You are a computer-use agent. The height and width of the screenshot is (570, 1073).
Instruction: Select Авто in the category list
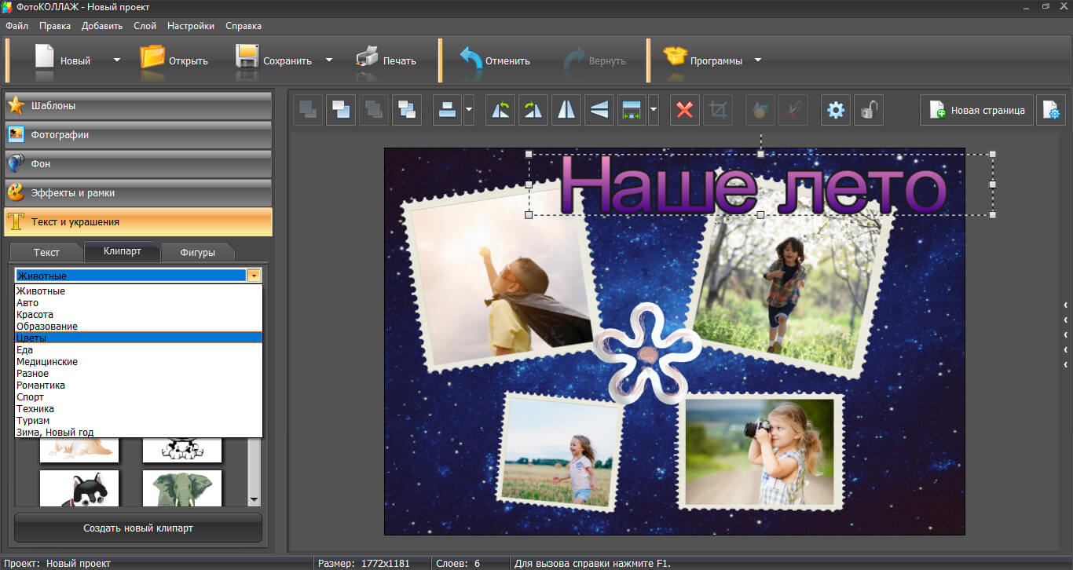138,303
